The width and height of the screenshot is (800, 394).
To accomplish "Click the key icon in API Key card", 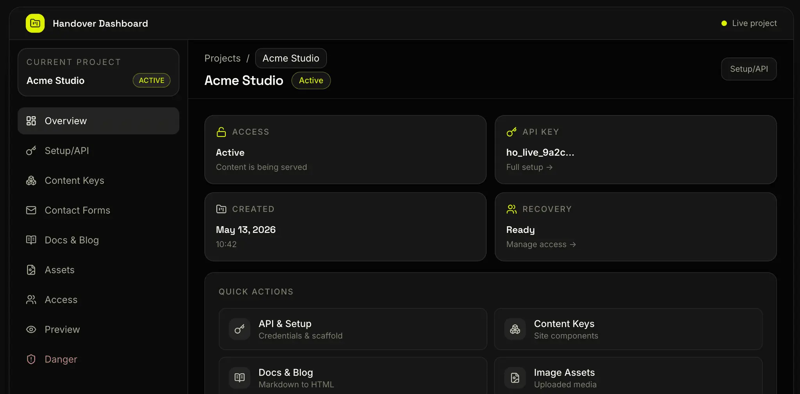I will [511, 132].
